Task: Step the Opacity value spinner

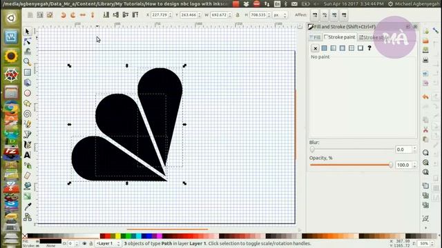Action: pyautogui.click(x=414, y=165)
